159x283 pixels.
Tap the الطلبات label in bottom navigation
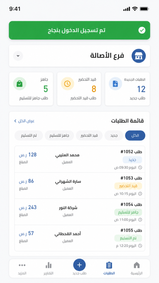click(x=109, y=273)
